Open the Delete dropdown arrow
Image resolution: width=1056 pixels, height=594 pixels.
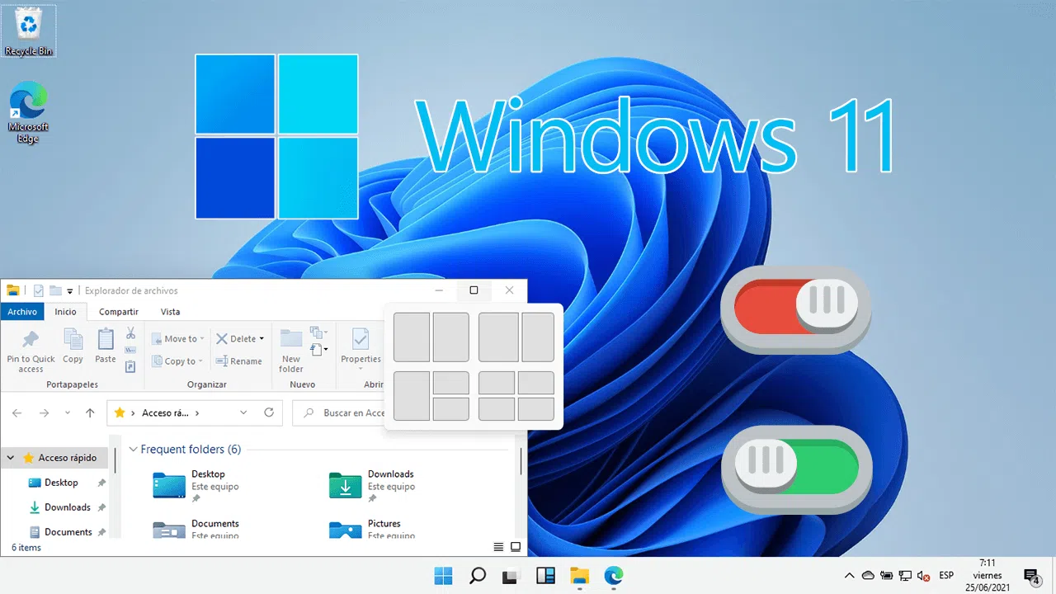[262, 338]
